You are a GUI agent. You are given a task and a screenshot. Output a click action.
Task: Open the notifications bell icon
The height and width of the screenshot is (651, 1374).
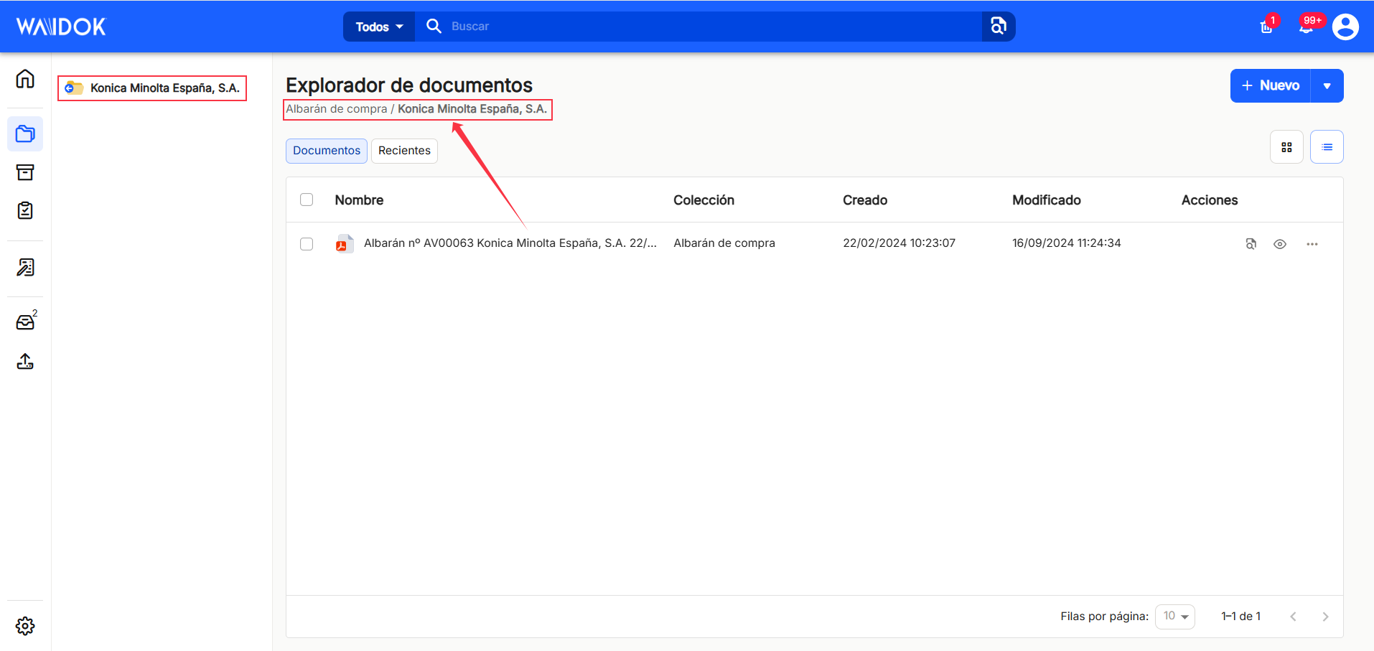click(1307, 27)
